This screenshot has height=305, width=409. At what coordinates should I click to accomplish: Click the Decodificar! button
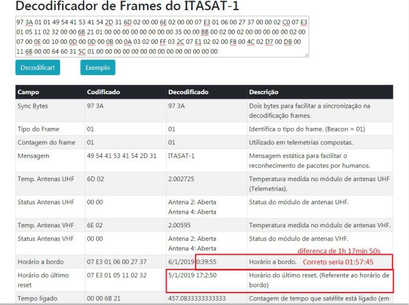click(x=37, y=68)
